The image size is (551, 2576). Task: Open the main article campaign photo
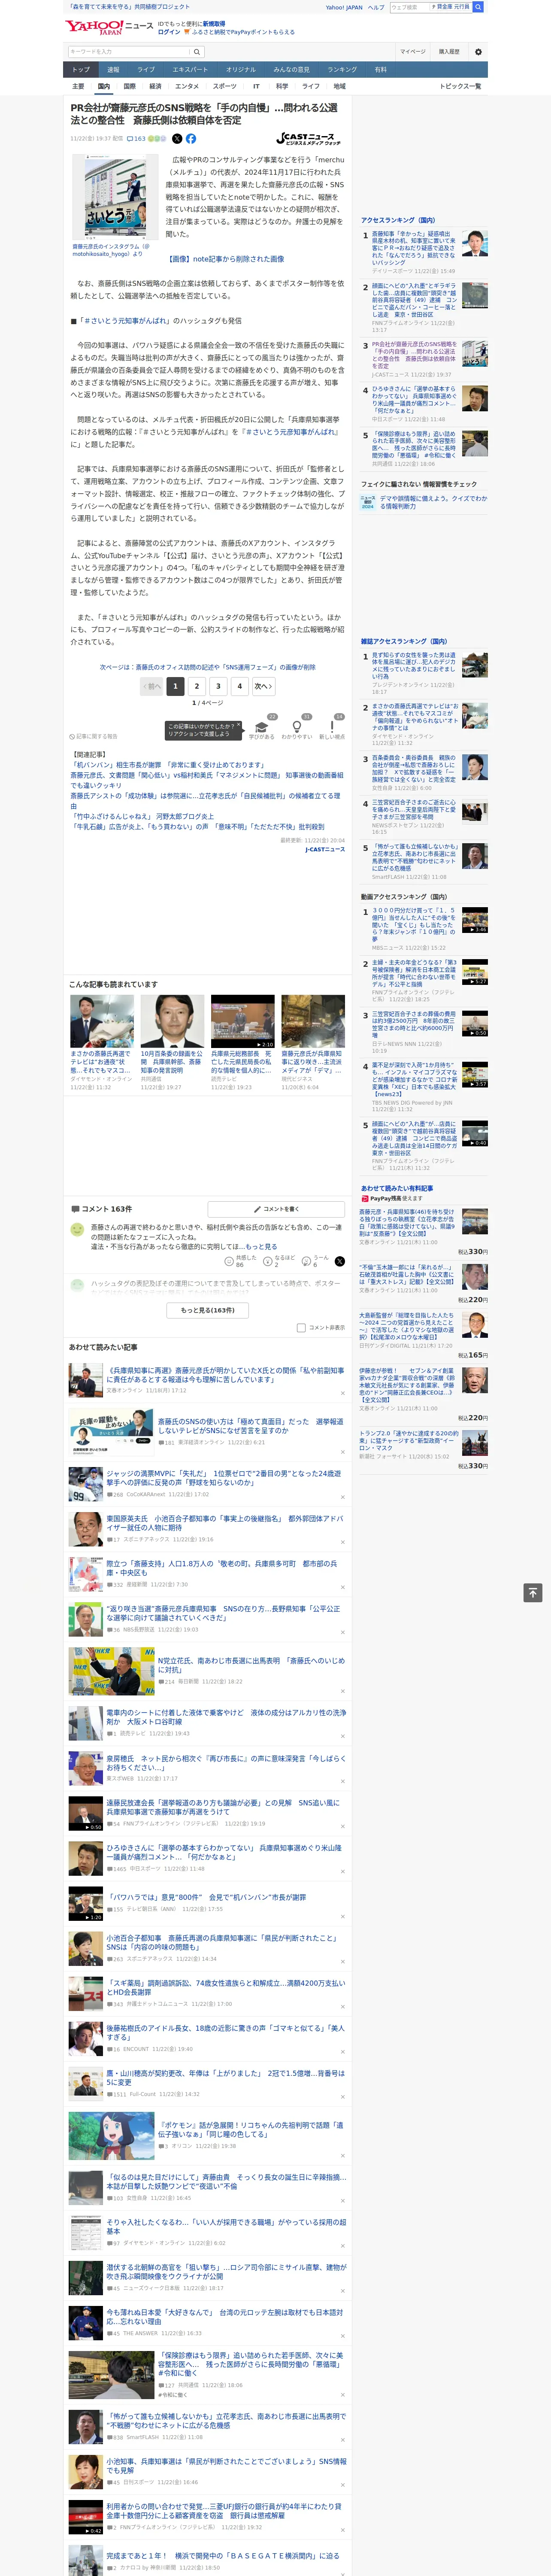(x=115, y=197)
